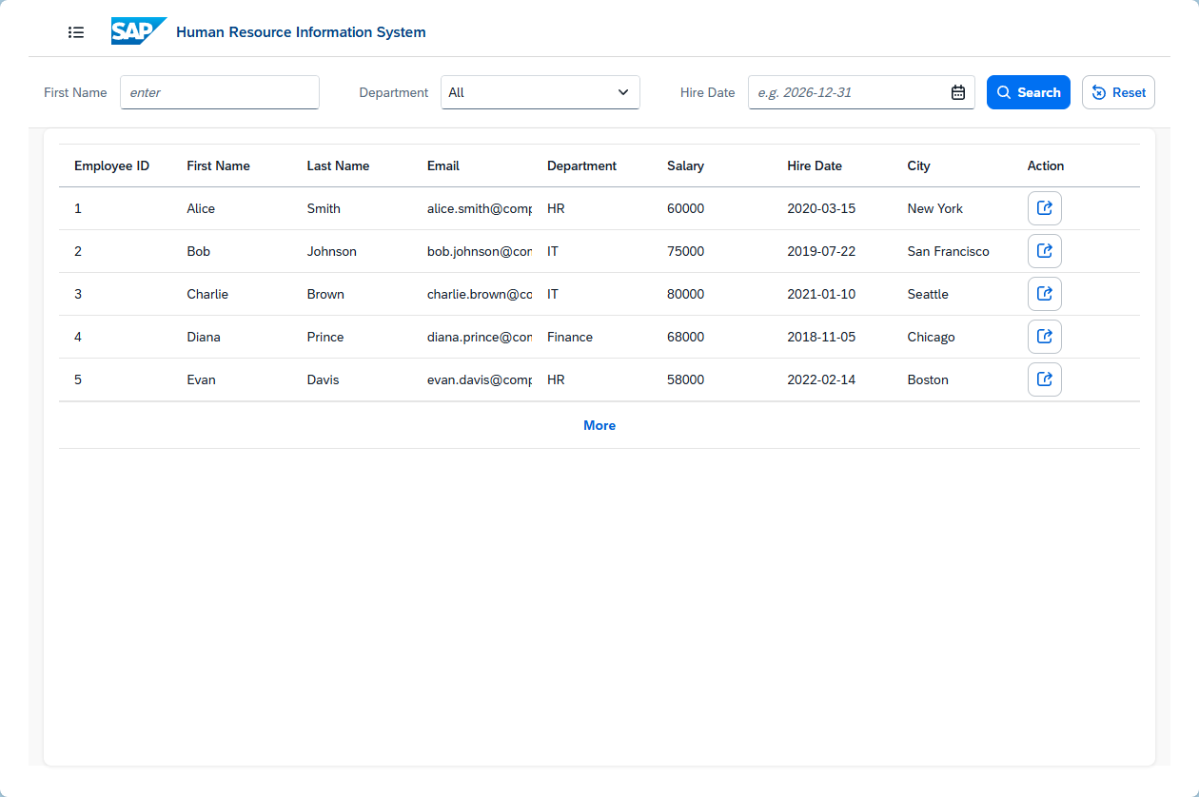Open the action icon in Charlie Brown's row

point(1044,294)
